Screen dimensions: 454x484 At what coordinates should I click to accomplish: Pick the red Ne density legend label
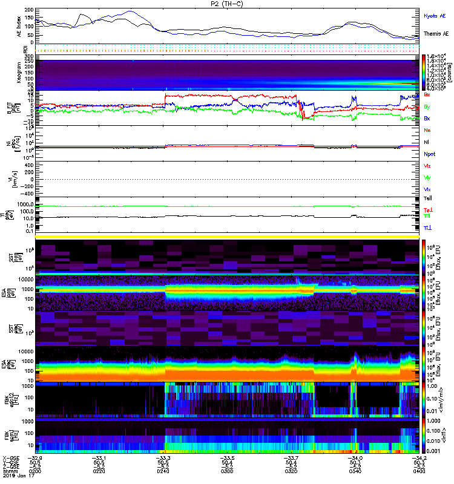coord(427,130)
